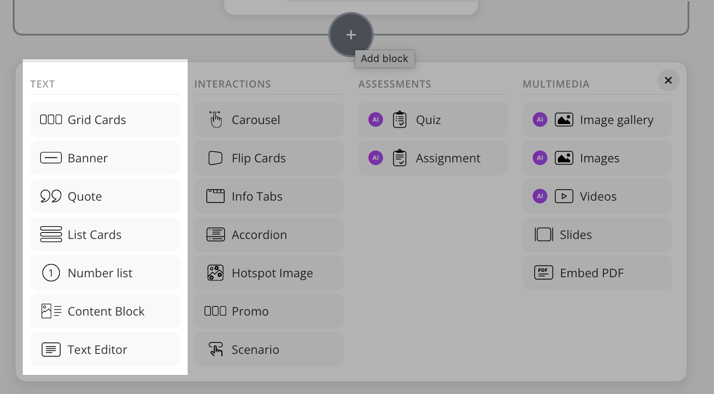Image resolution: width=714 pixels, height=394 pixels.
Task: Click the Info Tabs icon
Action: point(215,196)
